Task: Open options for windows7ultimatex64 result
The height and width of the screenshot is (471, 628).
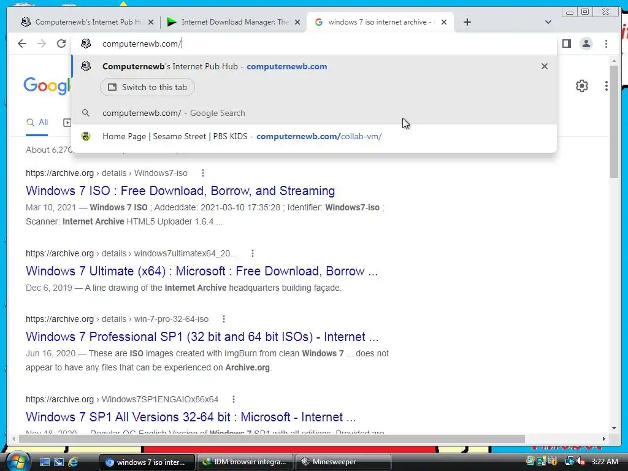Action: coord(252,253)
